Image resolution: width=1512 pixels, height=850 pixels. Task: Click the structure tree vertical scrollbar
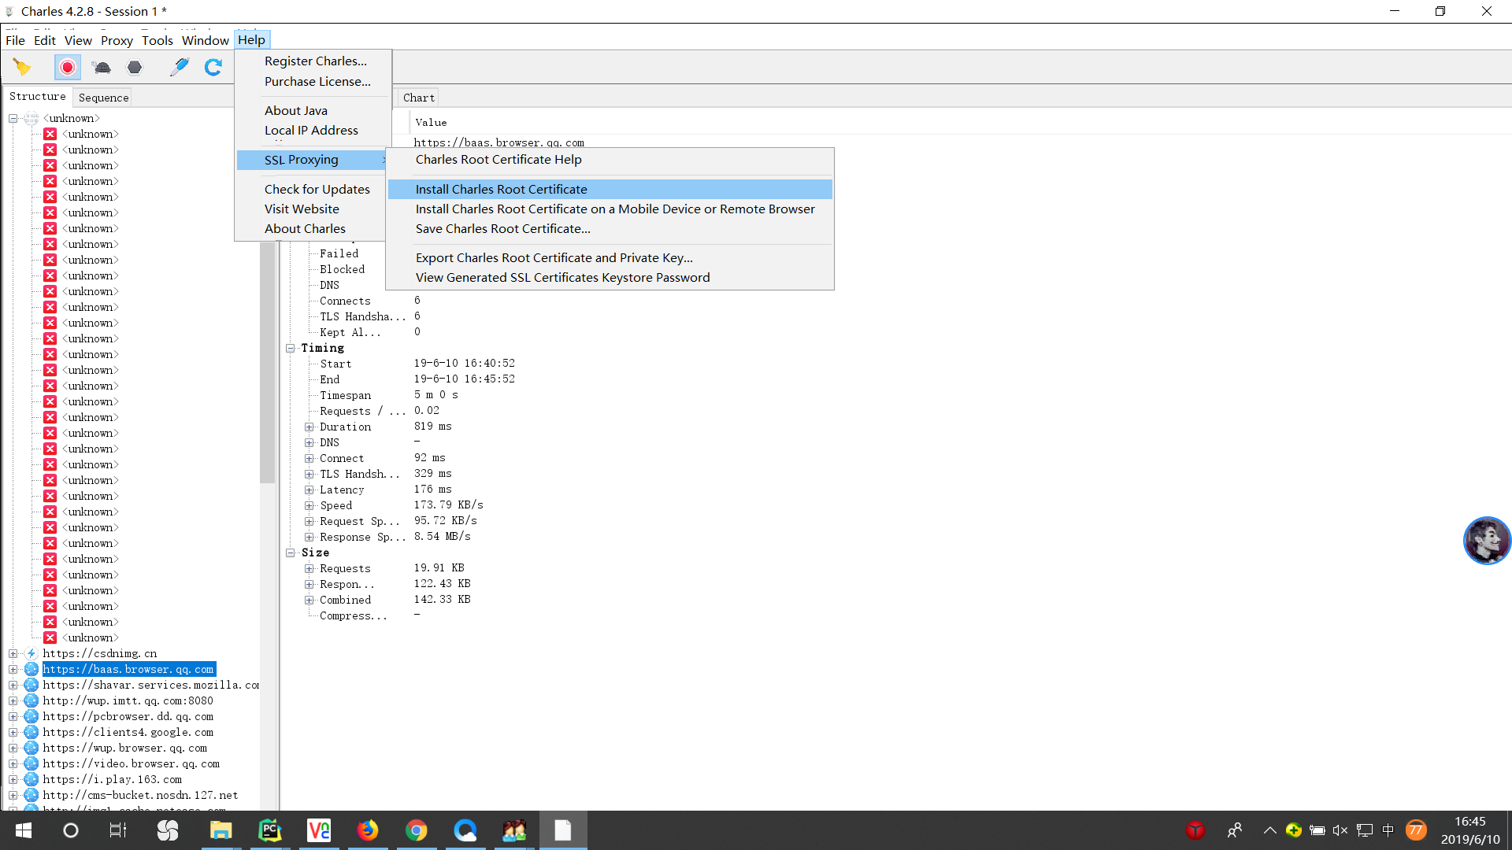[x=267, y=362]
